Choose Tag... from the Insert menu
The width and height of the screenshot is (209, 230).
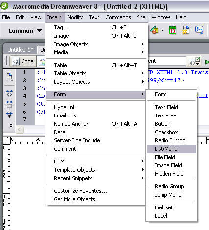96,27
